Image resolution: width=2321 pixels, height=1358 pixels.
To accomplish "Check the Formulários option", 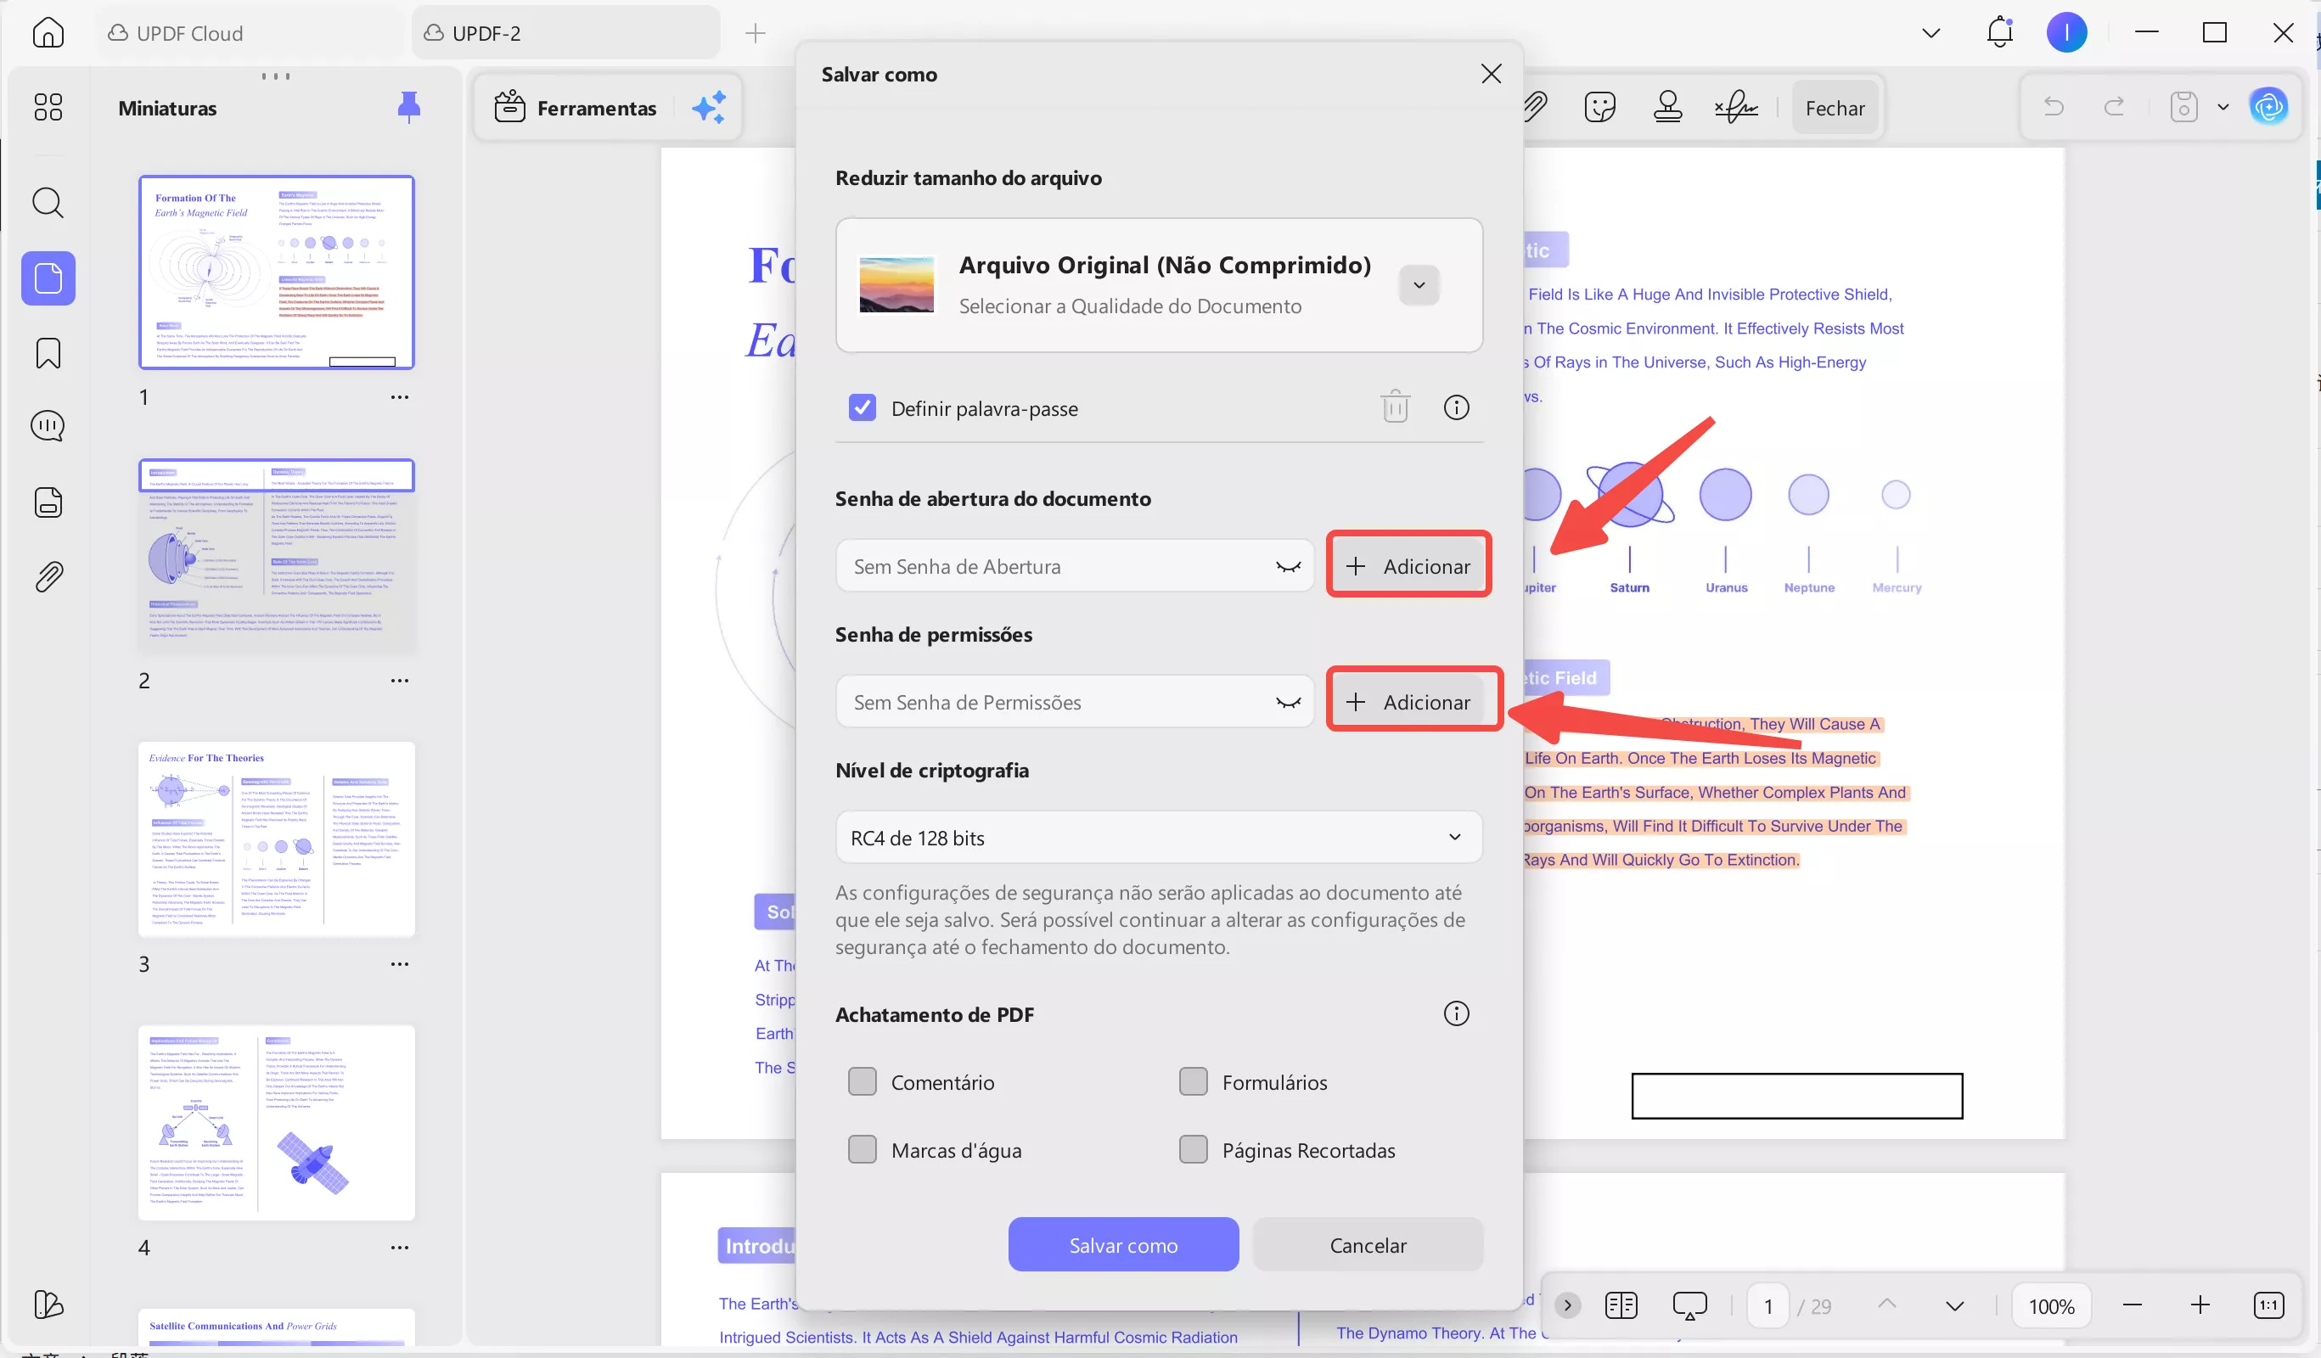I will 1193,1082.
